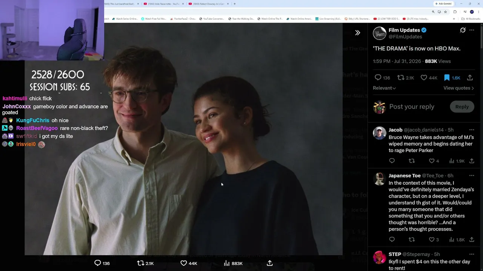Open the Extensions puzzle icon
Screen dimensions: 483x271
[x=455, y=12]
